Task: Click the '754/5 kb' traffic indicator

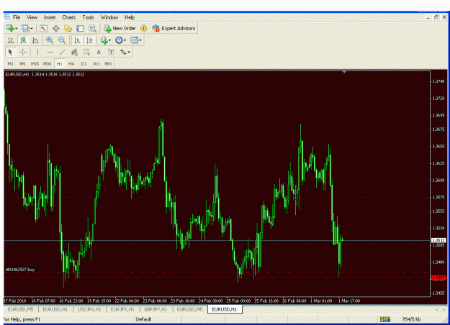Action: coord(411,319)
